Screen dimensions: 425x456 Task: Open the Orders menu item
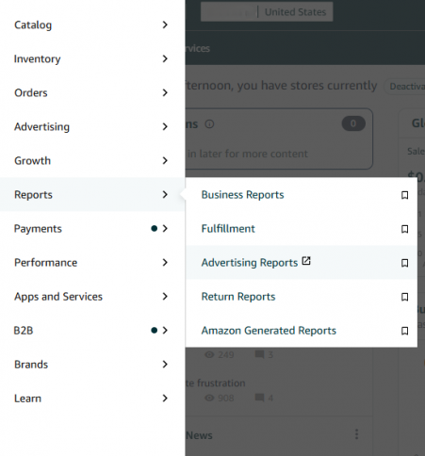[92, 92]
